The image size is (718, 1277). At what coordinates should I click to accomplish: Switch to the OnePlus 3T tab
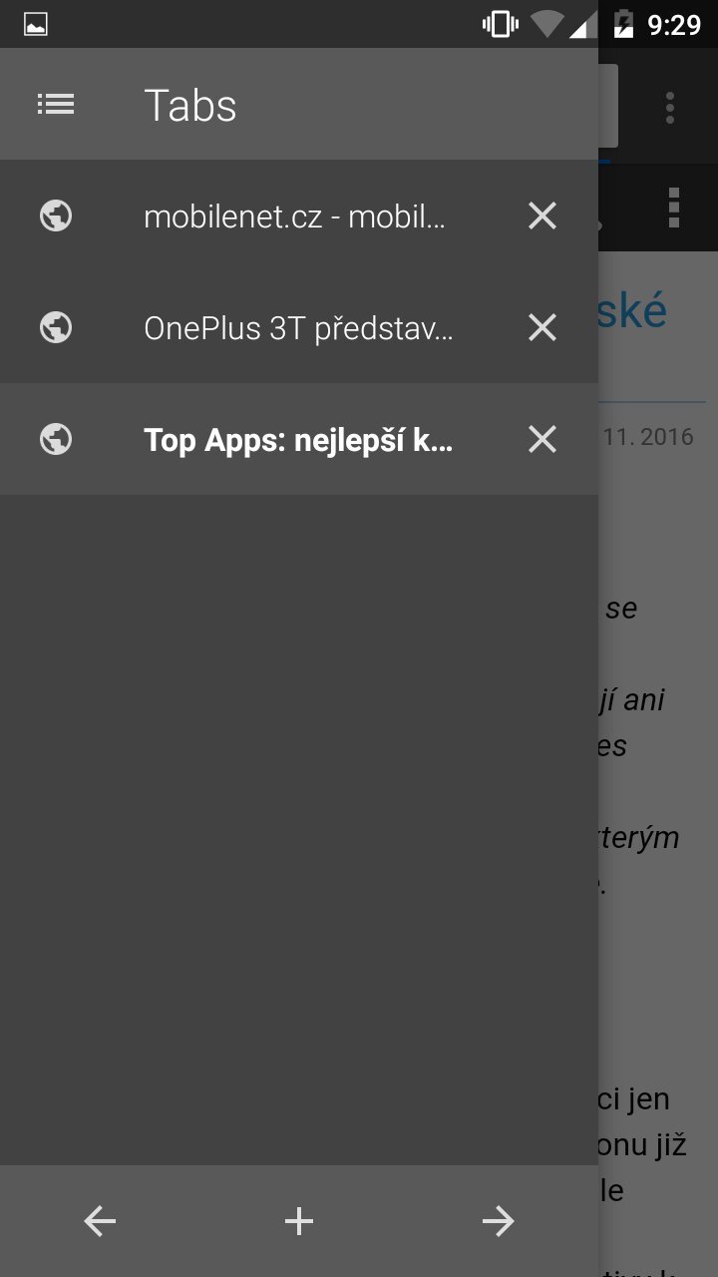click(x=299, y=327)
